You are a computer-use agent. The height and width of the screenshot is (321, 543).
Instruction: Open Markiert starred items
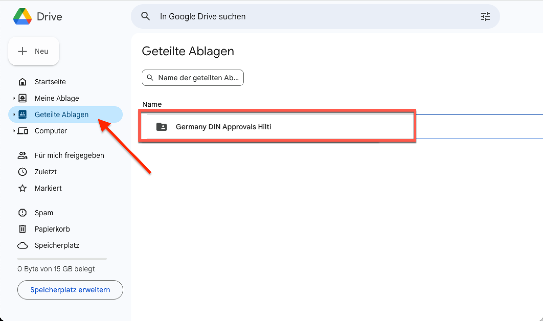click(x=65, y=188)
